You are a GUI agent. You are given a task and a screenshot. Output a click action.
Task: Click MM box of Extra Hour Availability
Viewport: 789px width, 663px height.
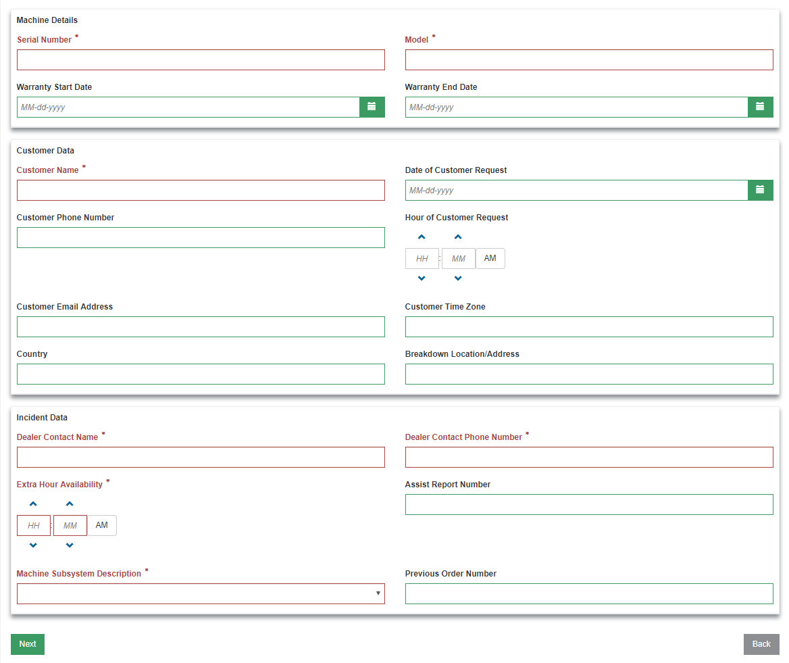70,525
